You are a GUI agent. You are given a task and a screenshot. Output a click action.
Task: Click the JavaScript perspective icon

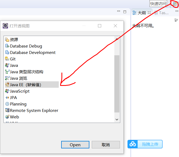(x=7, y=91)
